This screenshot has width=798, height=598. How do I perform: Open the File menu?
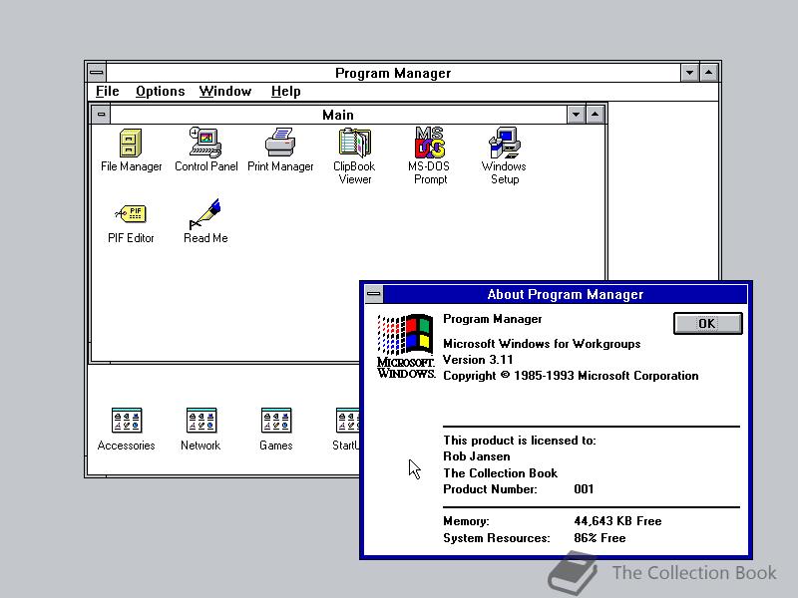coord(108,91)
